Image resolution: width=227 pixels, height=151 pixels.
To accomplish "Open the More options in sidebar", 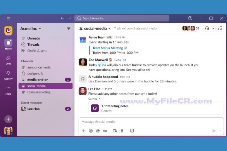I will (9, 91).
